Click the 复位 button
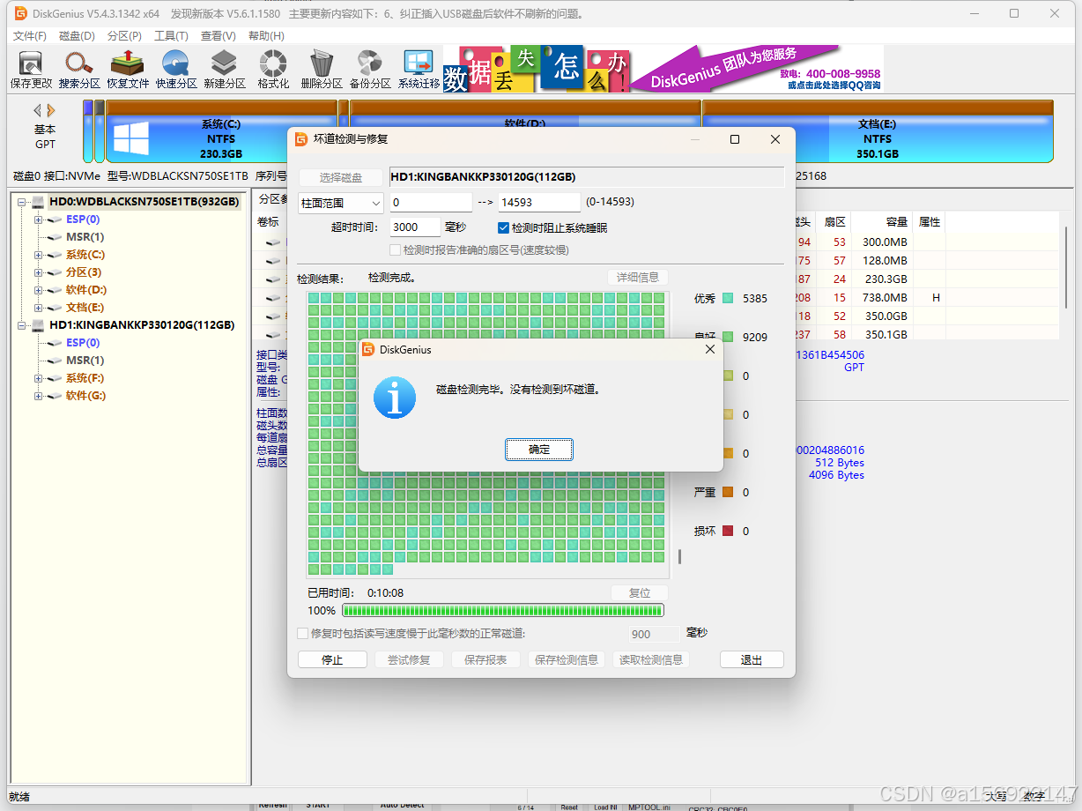The width and height of the screenshot is (1082, 811). (640, 592)
